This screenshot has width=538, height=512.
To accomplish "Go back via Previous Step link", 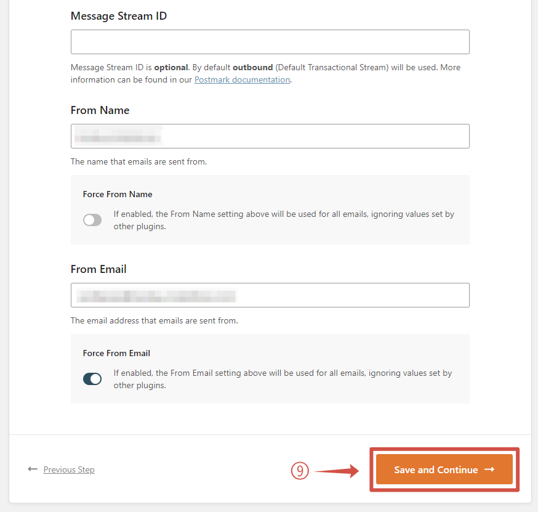I will [x=69, y=469].
